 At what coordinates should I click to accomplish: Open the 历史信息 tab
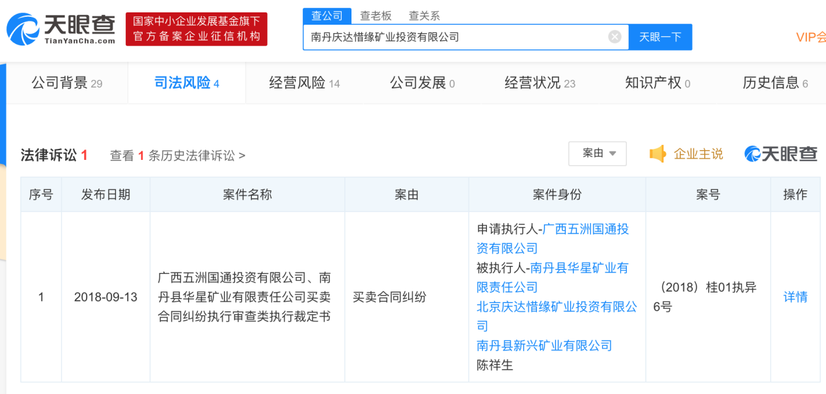pos(775,83)
